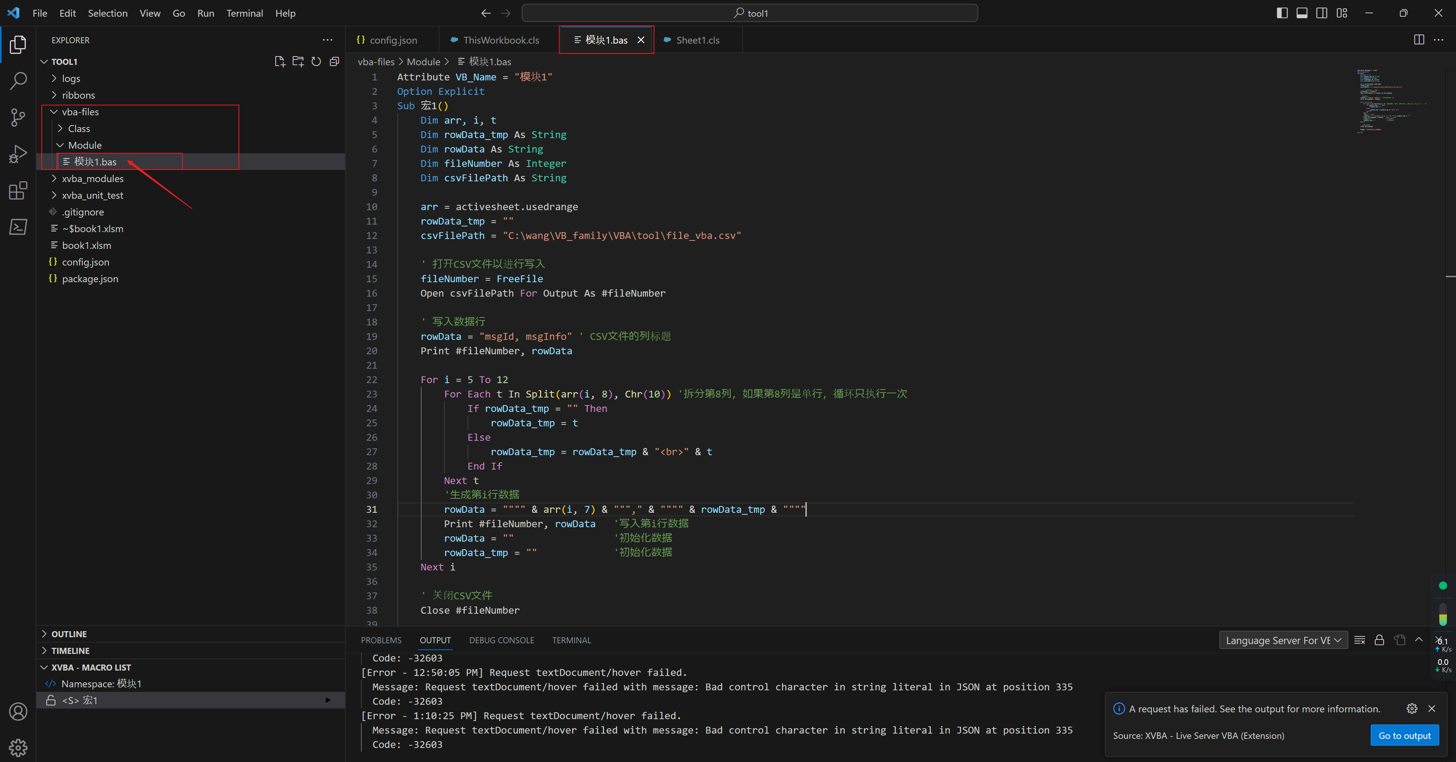The width and height of the screenshot is (1456, 762).
Task: Switch to DEBUG CONSOLE panel tab
Action: pyautogui.click(x=501, y=640)
